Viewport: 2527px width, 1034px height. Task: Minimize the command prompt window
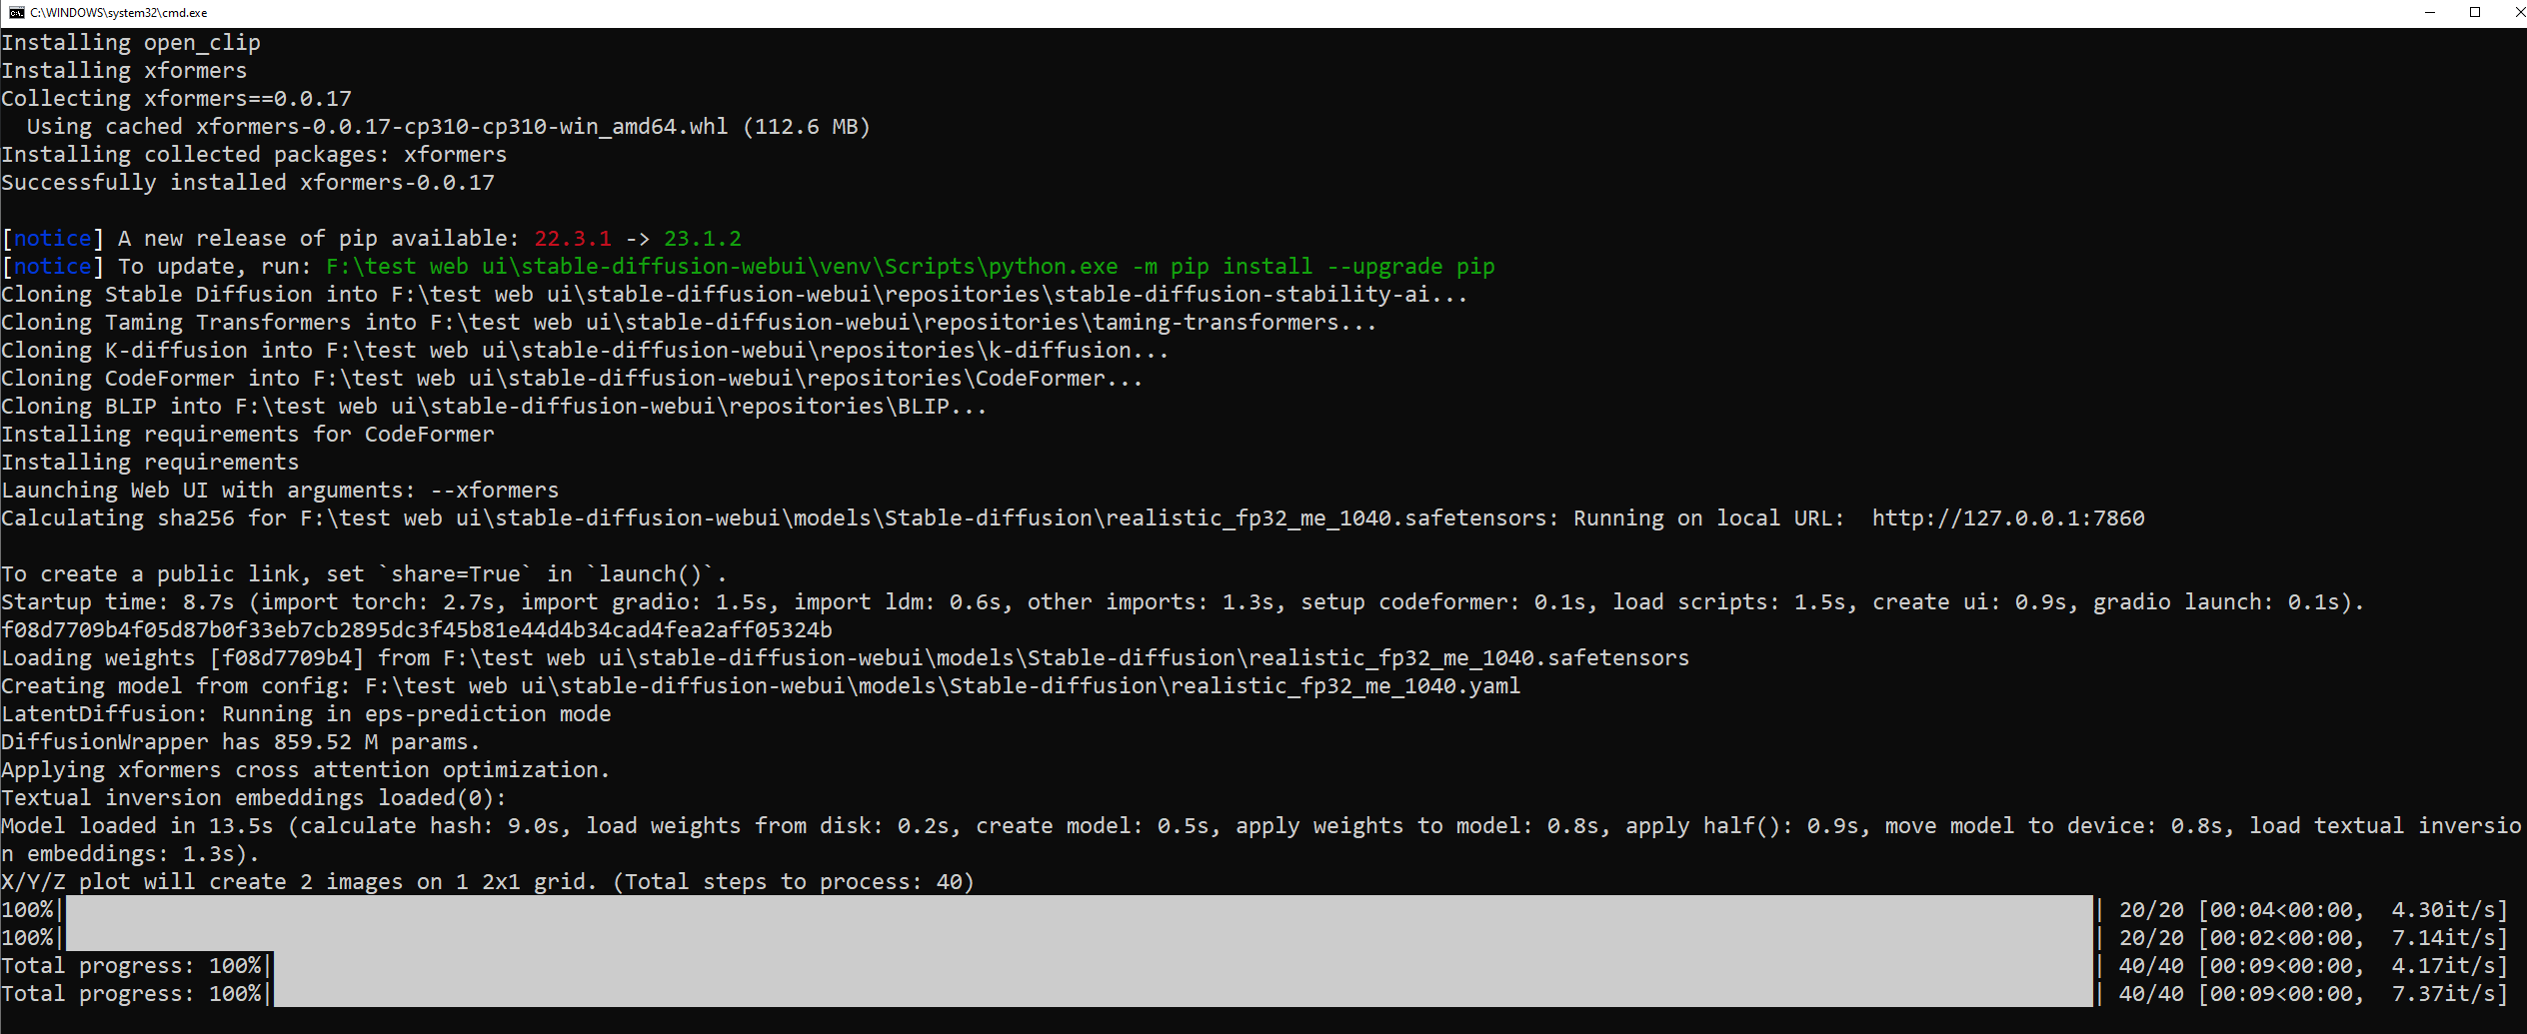pos(2429,13)
